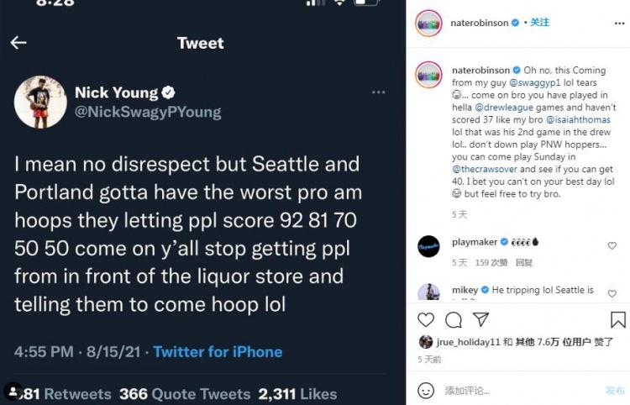Click the Twitter for iPhone source link
This screenshot has height=405, width=630.
click(218, 352)
